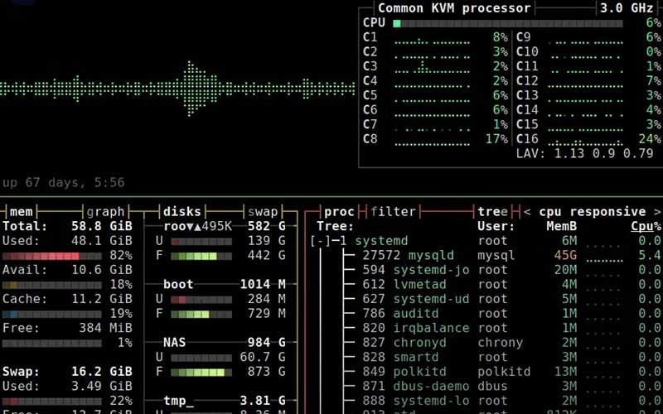
Task: Click the C1 core 8% reading
Action: coord(501,37)
